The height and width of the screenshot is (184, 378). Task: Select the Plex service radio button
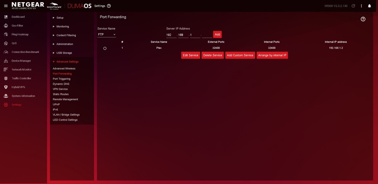[x=105, y=48]
